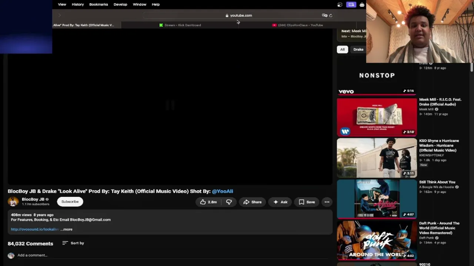Click the Safari forward arrow
Screen dimensions: 474x266
coord(59,16)
